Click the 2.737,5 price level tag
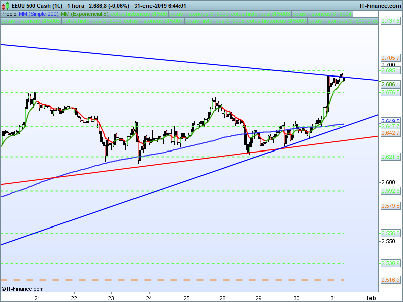The image size is (403, 302). [x=390, y=21]
